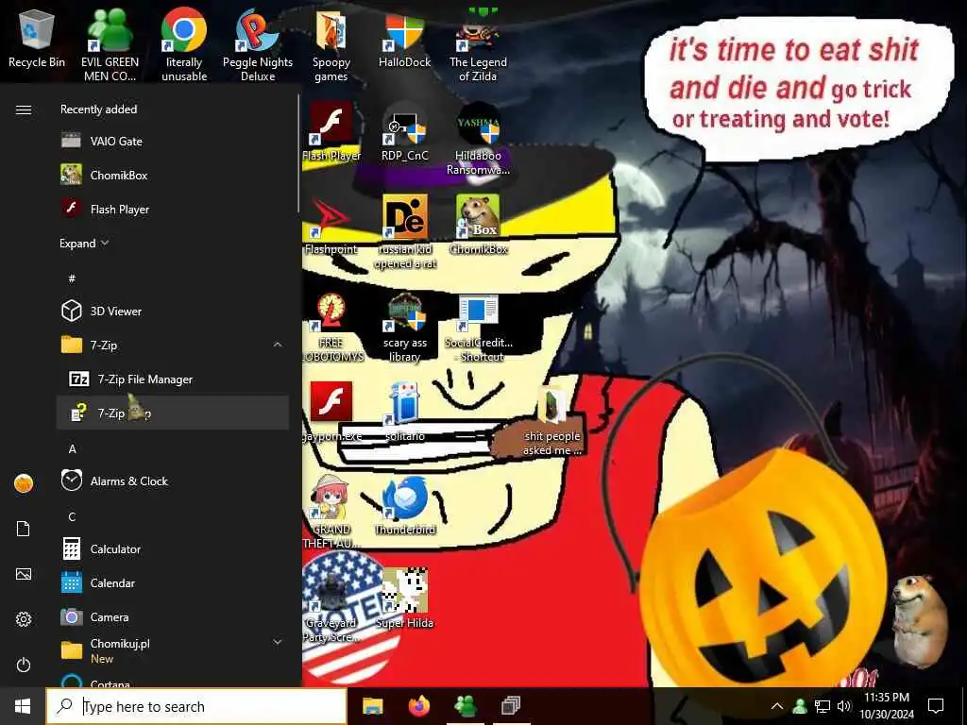Image resolution: width=967 pixels, height=725 pixels.
Task: Open Calculator from Start menu
Action: [173, 548]
